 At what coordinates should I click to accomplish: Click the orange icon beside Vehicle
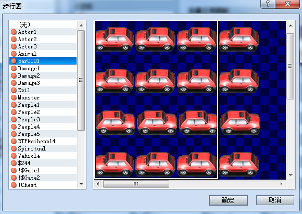[14, 156]
